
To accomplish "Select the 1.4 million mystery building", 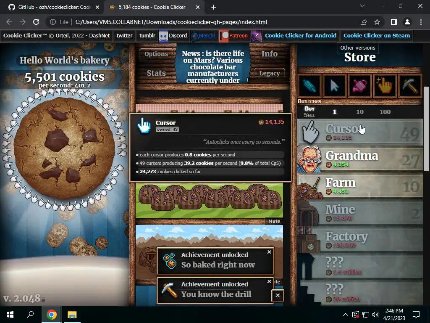I will [x=360, y=267].
